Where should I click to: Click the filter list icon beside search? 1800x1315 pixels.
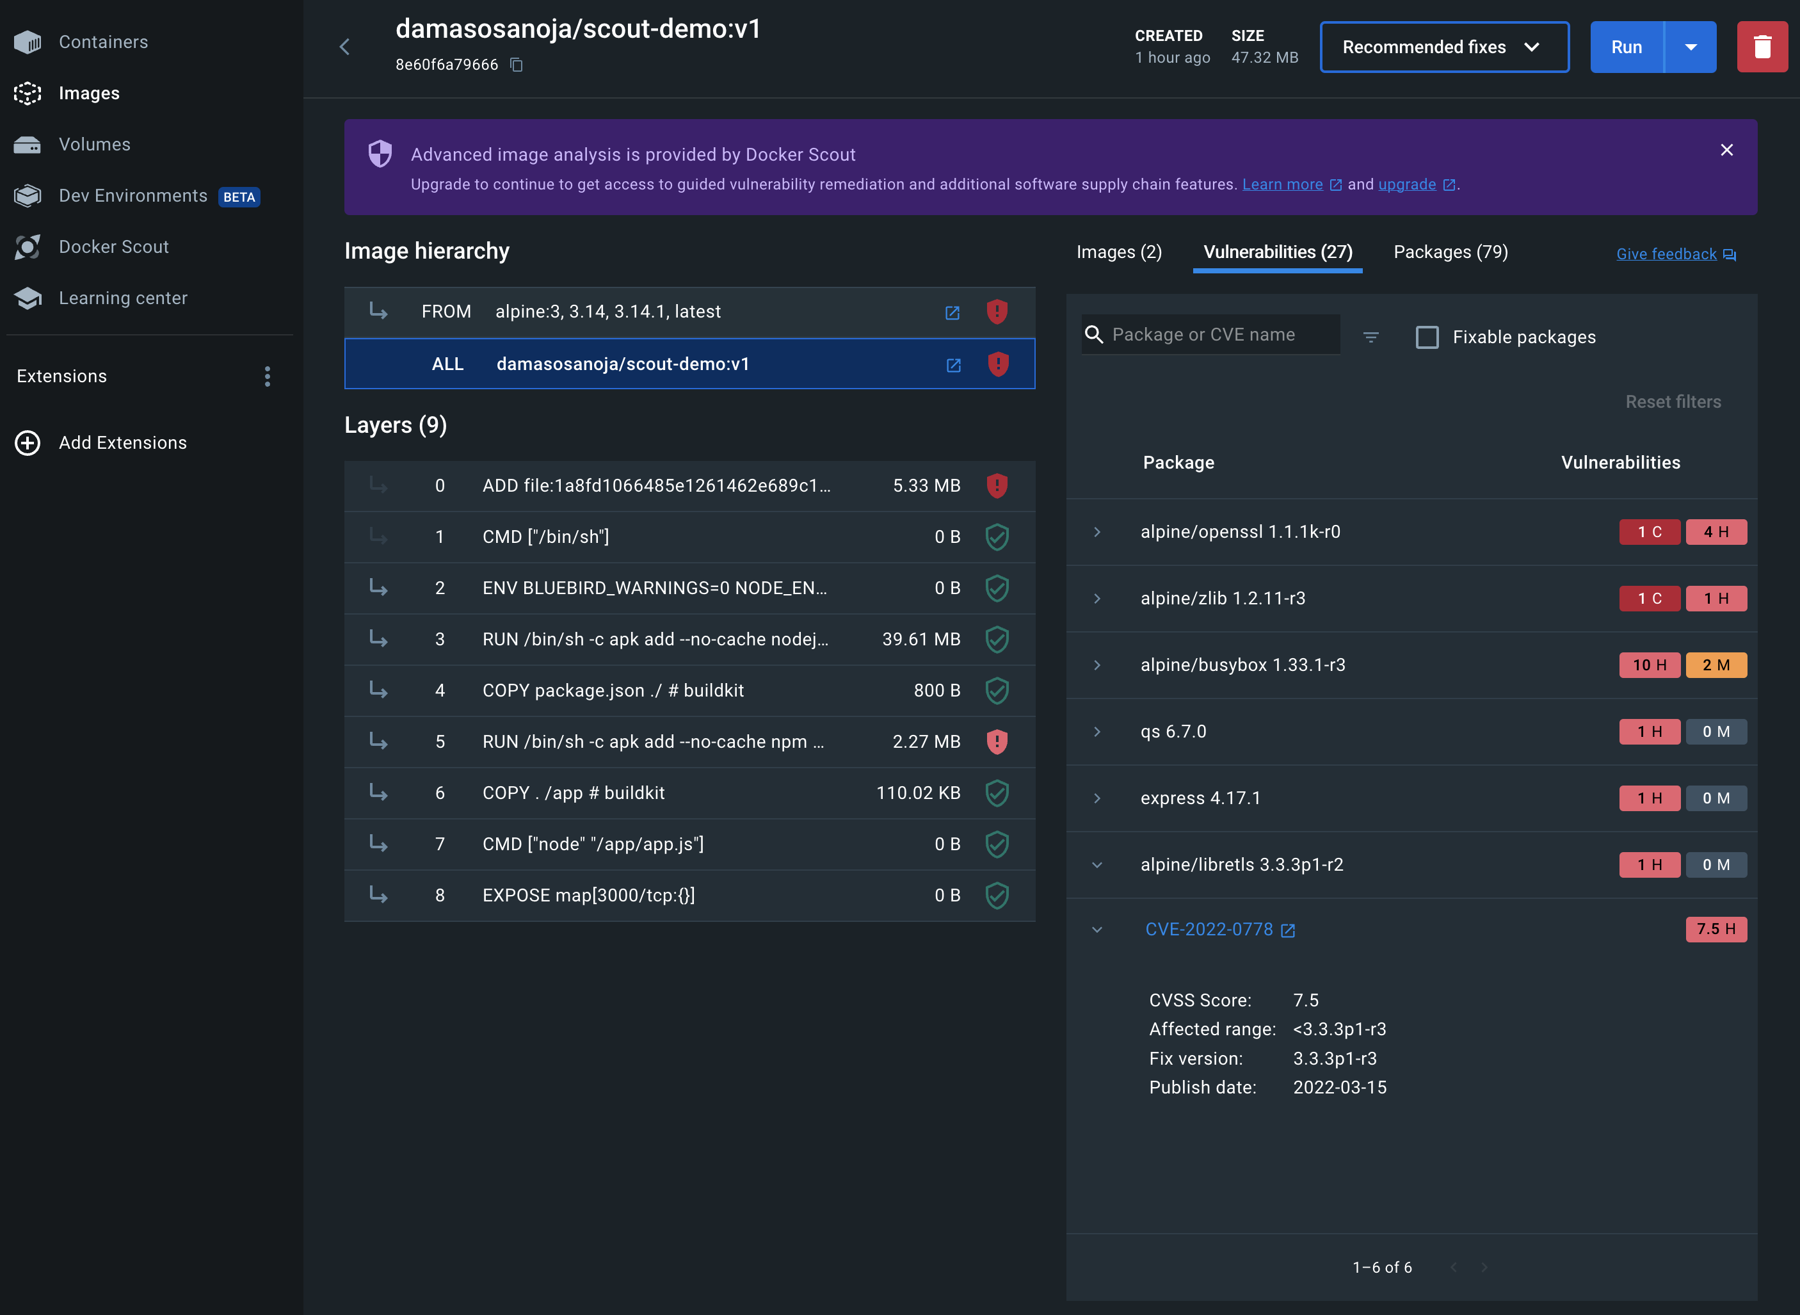pyautogui.click(x=1370, y=337)
